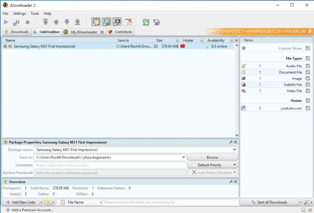This screenshot has width=314, height=213.
Task: Open the Help menu
Action: (x=48, y=13)
